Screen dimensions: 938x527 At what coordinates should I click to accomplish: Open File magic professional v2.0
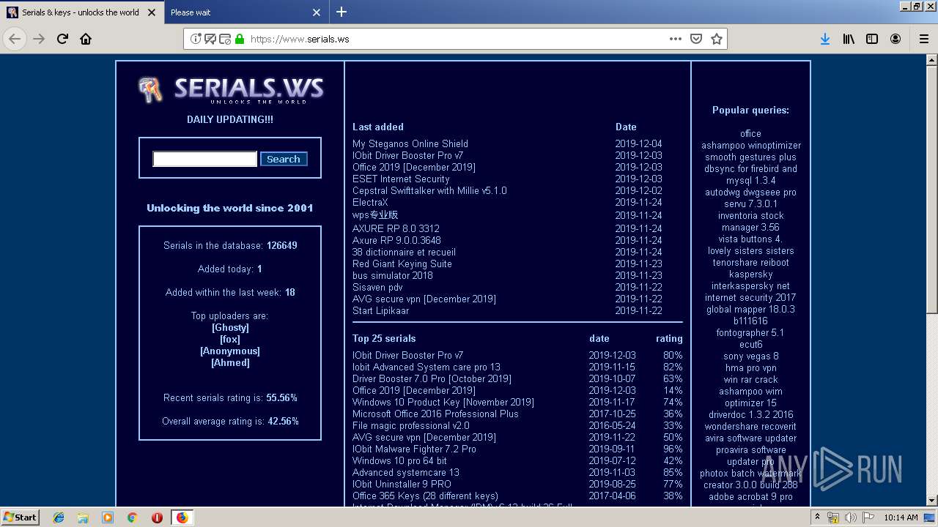[x=411, y=425]
